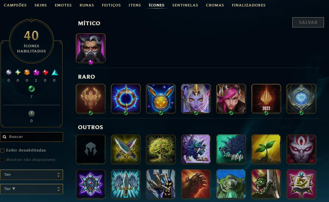Select the pumpkin bunny rare icon
The image size is (329, 202).
pos(161,99)
